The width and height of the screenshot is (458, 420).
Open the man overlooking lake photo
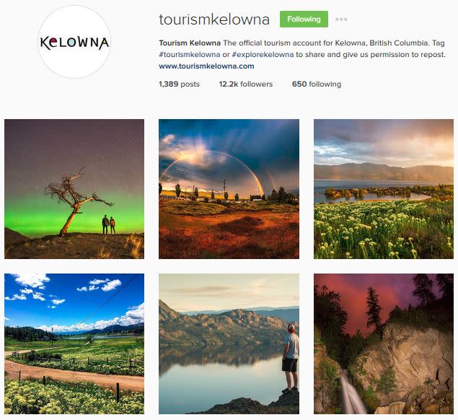229,344
